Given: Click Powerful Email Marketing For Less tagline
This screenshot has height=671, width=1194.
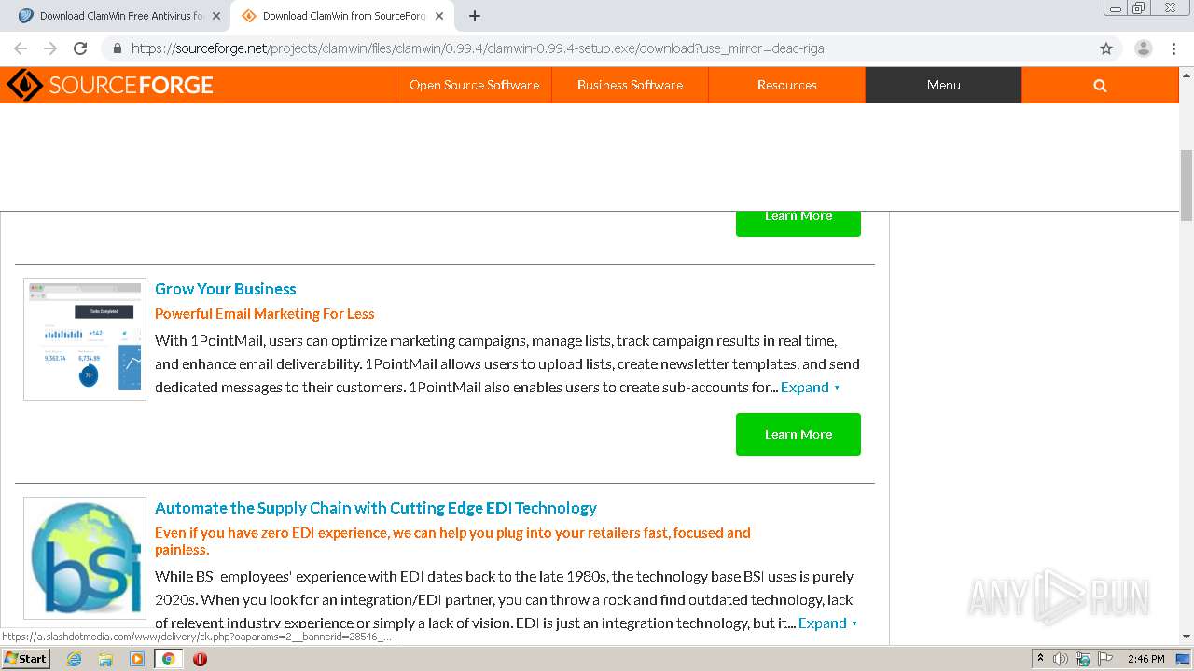Looking at the screenshot, I should [265, 313].
